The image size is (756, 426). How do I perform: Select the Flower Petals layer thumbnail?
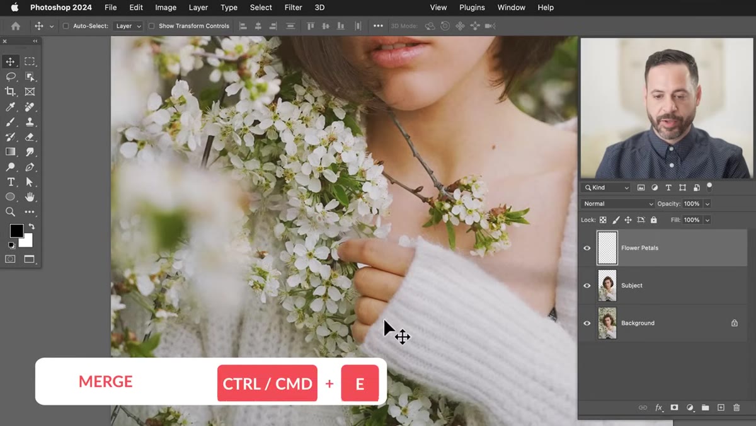pyautogui.click(x=607, y=248)
